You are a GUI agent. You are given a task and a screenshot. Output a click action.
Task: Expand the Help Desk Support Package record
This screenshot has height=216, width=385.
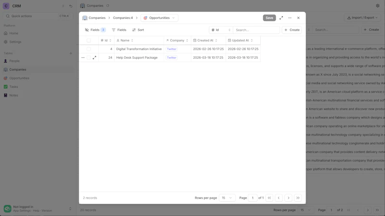click(x=94, y=58)
